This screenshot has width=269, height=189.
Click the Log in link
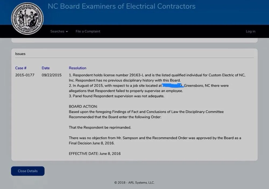[x=250, y=31]
